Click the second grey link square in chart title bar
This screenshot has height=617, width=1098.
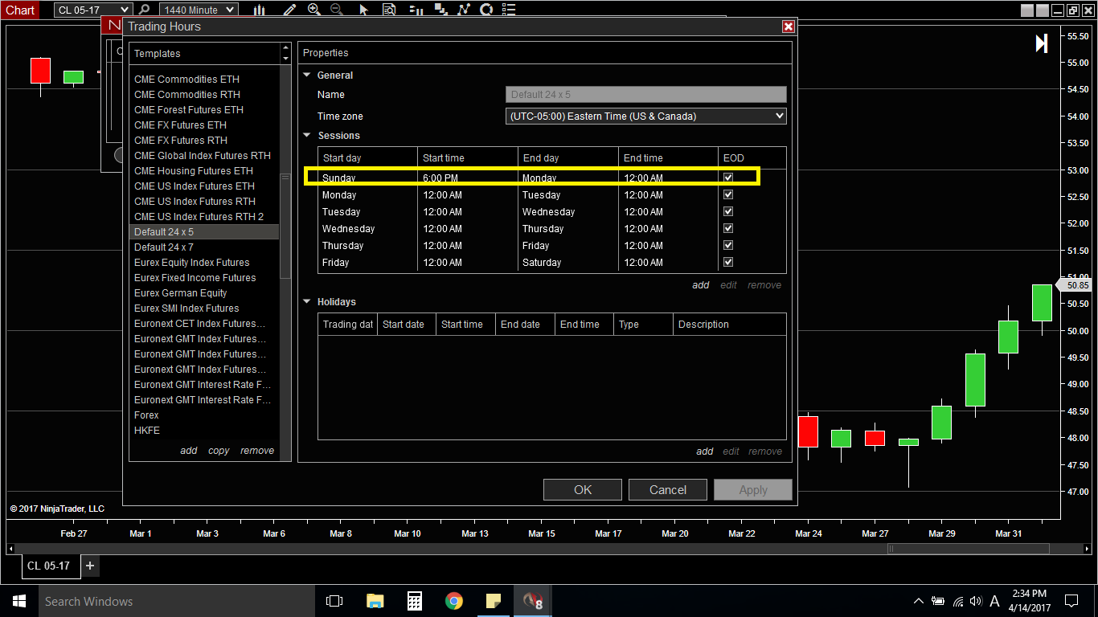tap(1042, 10)
